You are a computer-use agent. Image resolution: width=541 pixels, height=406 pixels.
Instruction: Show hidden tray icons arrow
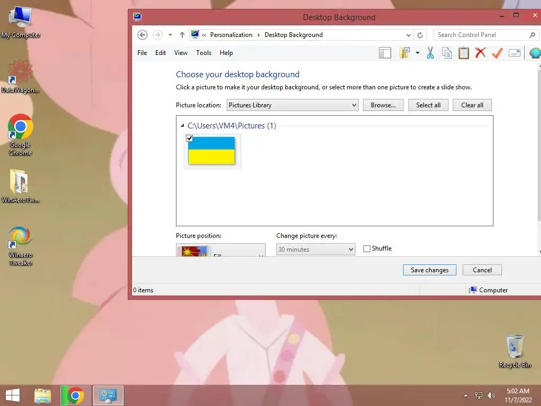tap(466, 395)
